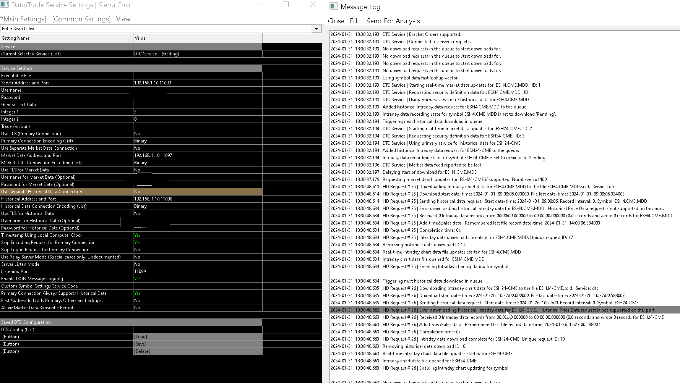680x383 pixels.
Task: Select the Username setting row label
Action: click(x=11, y=90)
